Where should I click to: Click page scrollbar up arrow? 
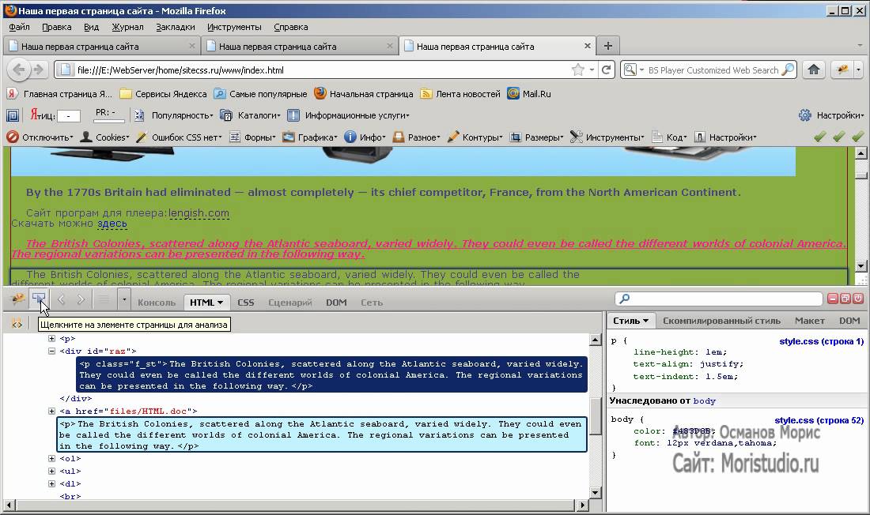[861, 153]
